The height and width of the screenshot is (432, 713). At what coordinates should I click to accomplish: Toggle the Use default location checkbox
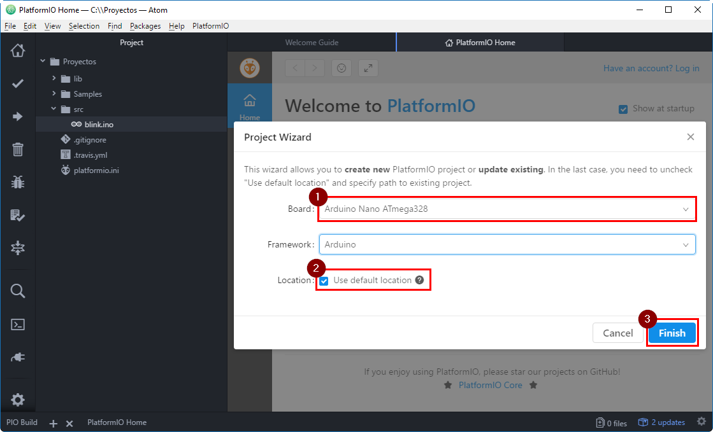pyautogui.click(x=324, y=281)
